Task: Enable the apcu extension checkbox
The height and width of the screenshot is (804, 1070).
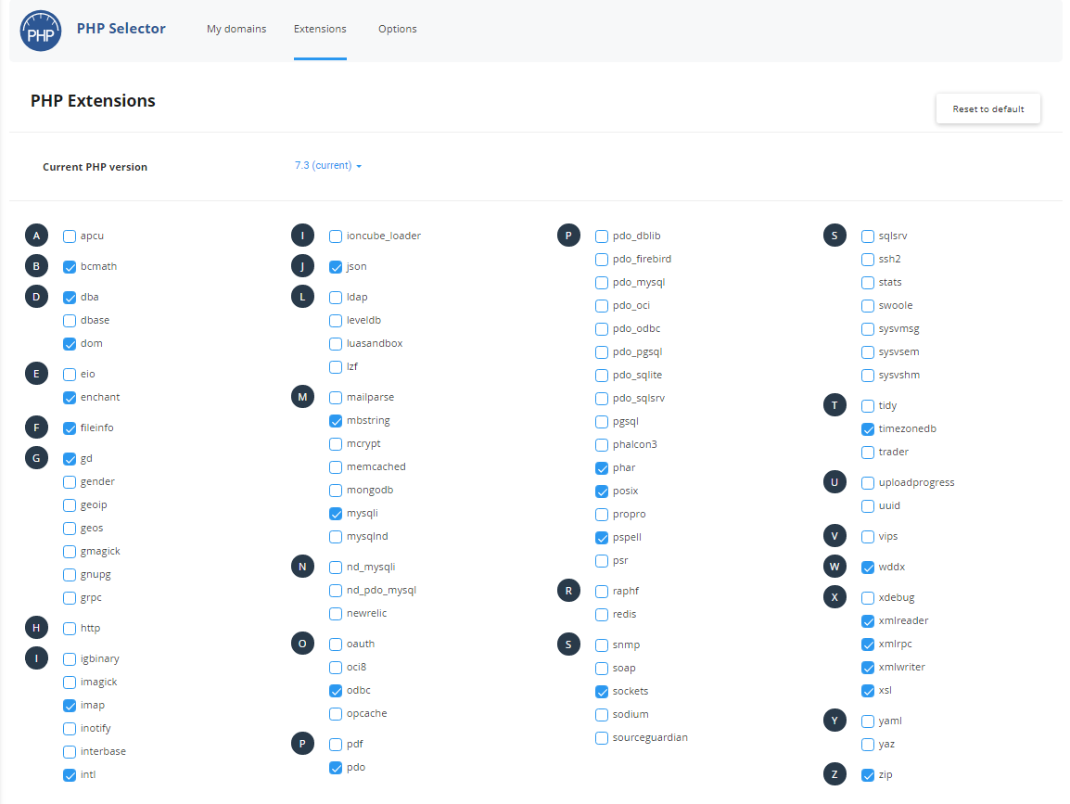Action: coord(70,236)
